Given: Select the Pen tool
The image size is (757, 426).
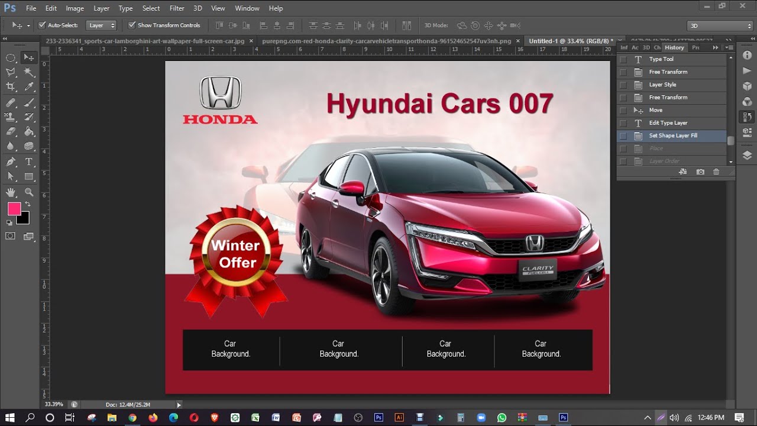Looking at the screenshot, I should tap(11, 162).
